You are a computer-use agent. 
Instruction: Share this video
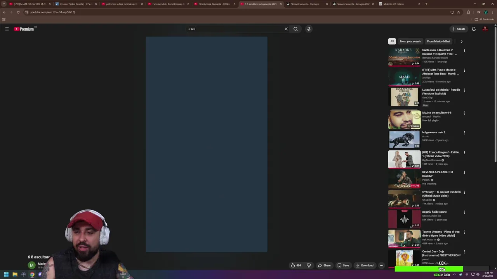click(x=324, y=265)
